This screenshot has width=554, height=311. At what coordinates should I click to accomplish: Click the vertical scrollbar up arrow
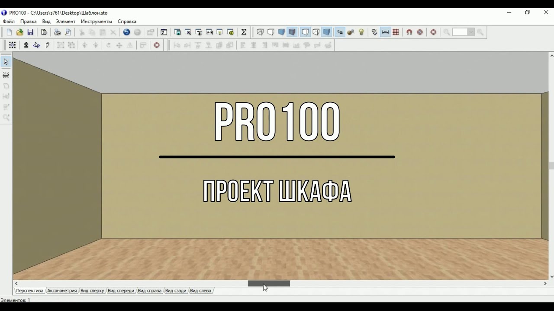click(551, 55)
